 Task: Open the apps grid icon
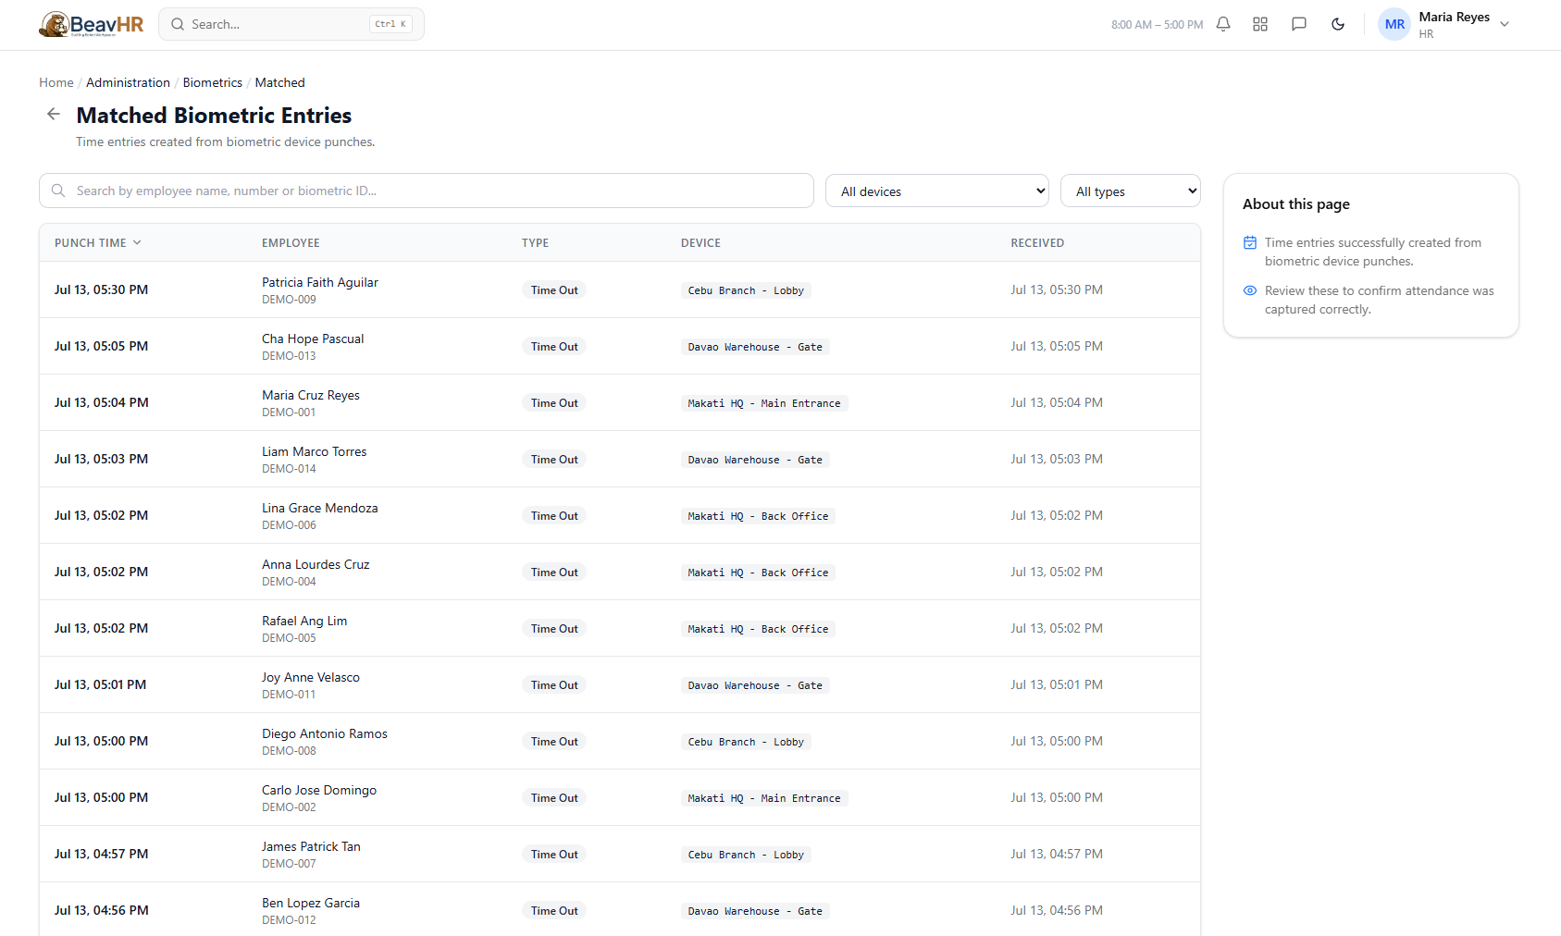[1260, 24]
